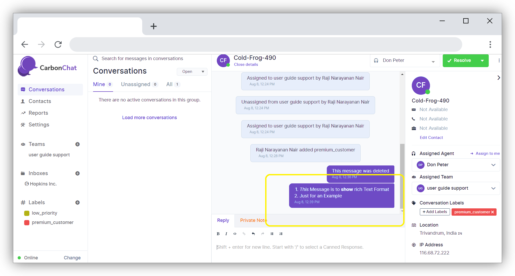Screen dimensions: 515x276
Task: Expand the Assigned Team dropdown
Action: [493, 188]
